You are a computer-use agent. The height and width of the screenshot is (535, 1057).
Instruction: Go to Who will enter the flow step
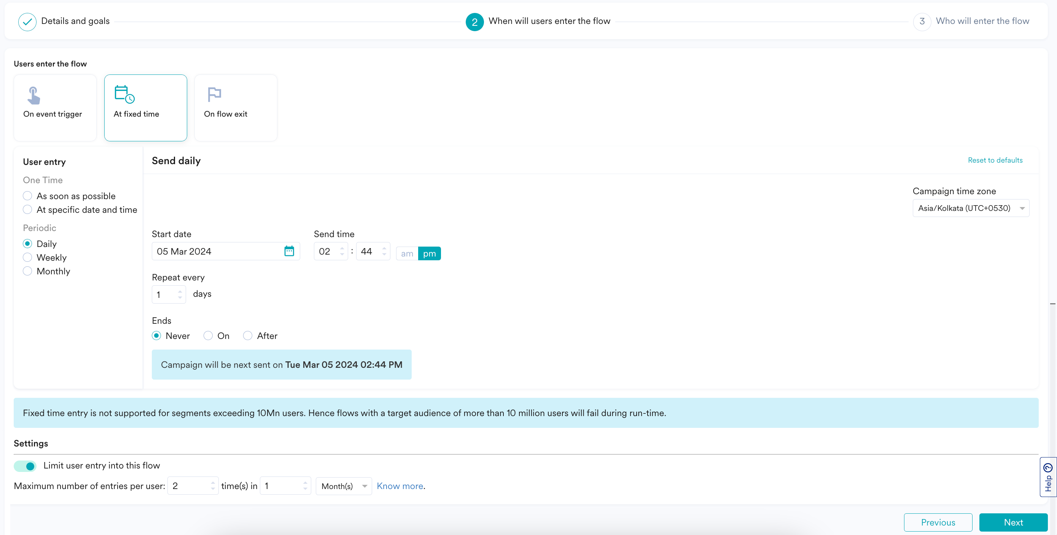click(982, 21)
